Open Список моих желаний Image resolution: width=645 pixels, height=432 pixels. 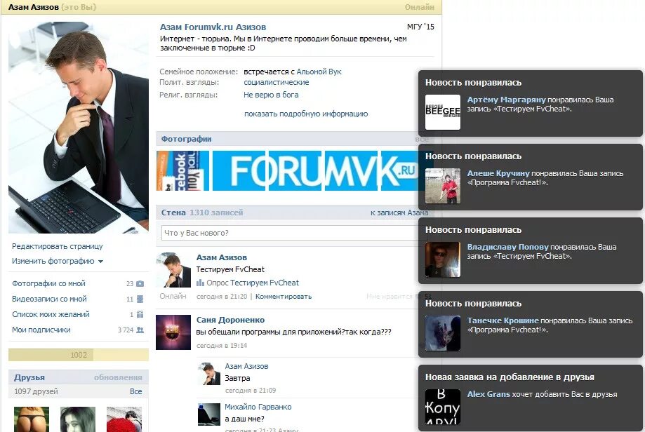pyautogui.click(x=51, y=314)
